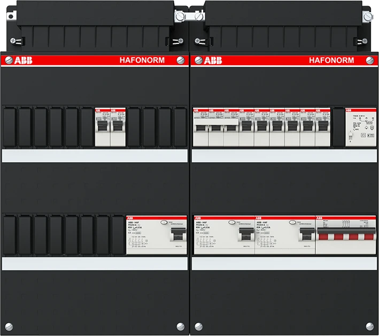The width and height of the screenshot is (379, 336).
Task: Click the HAFONORM label on the right panel
Action: (331, 60)
